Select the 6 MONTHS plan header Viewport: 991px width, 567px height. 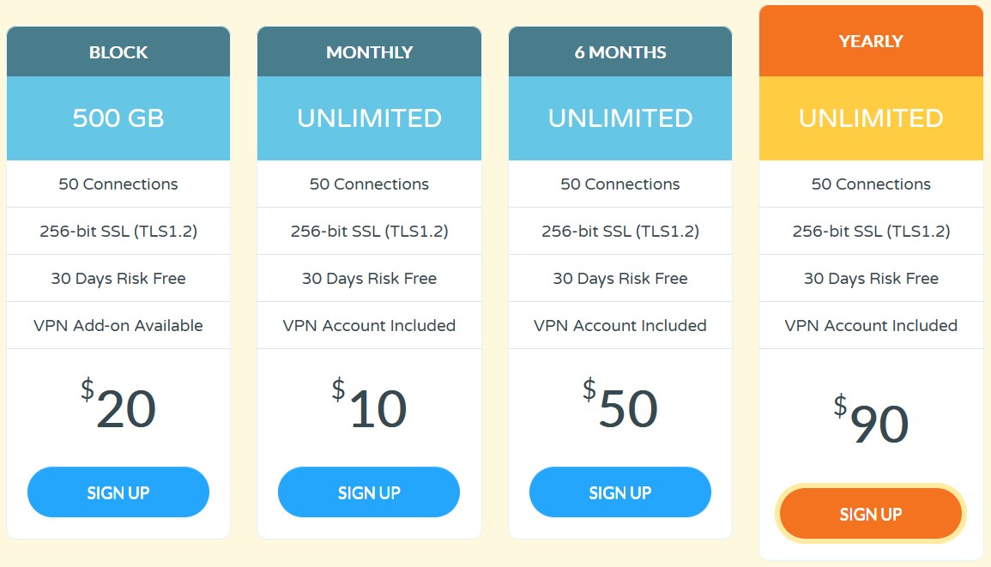coord(620,52)
